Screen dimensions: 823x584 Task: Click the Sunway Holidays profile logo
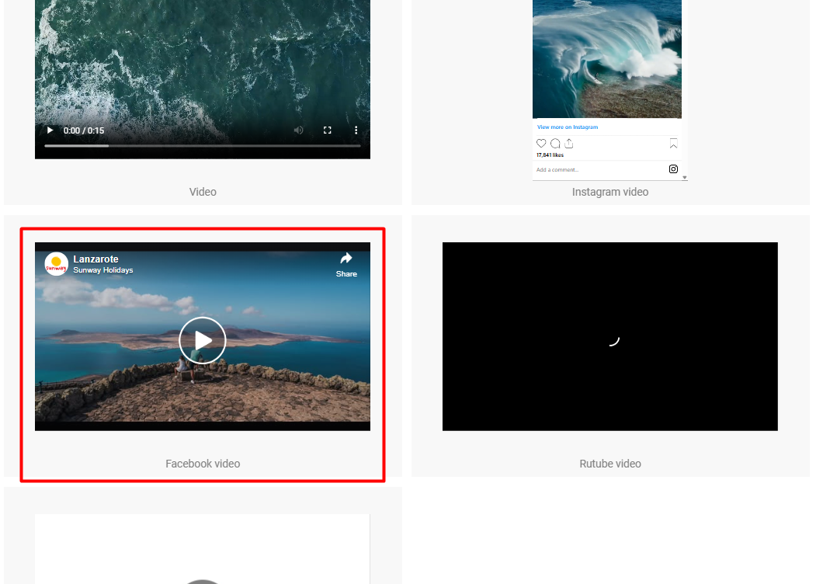click(x=56, y=264)
